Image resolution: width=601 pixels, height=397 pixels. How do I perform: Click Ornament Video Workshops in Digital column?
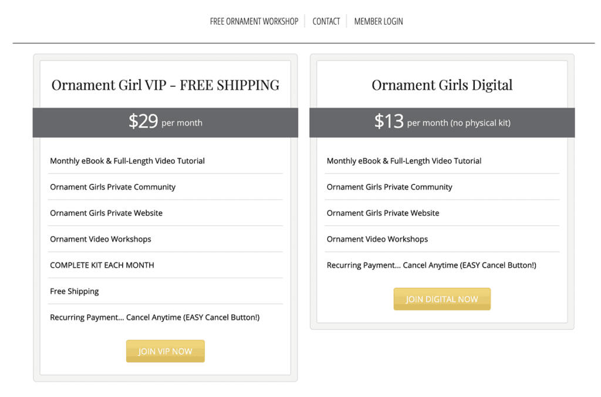(377, 239)
